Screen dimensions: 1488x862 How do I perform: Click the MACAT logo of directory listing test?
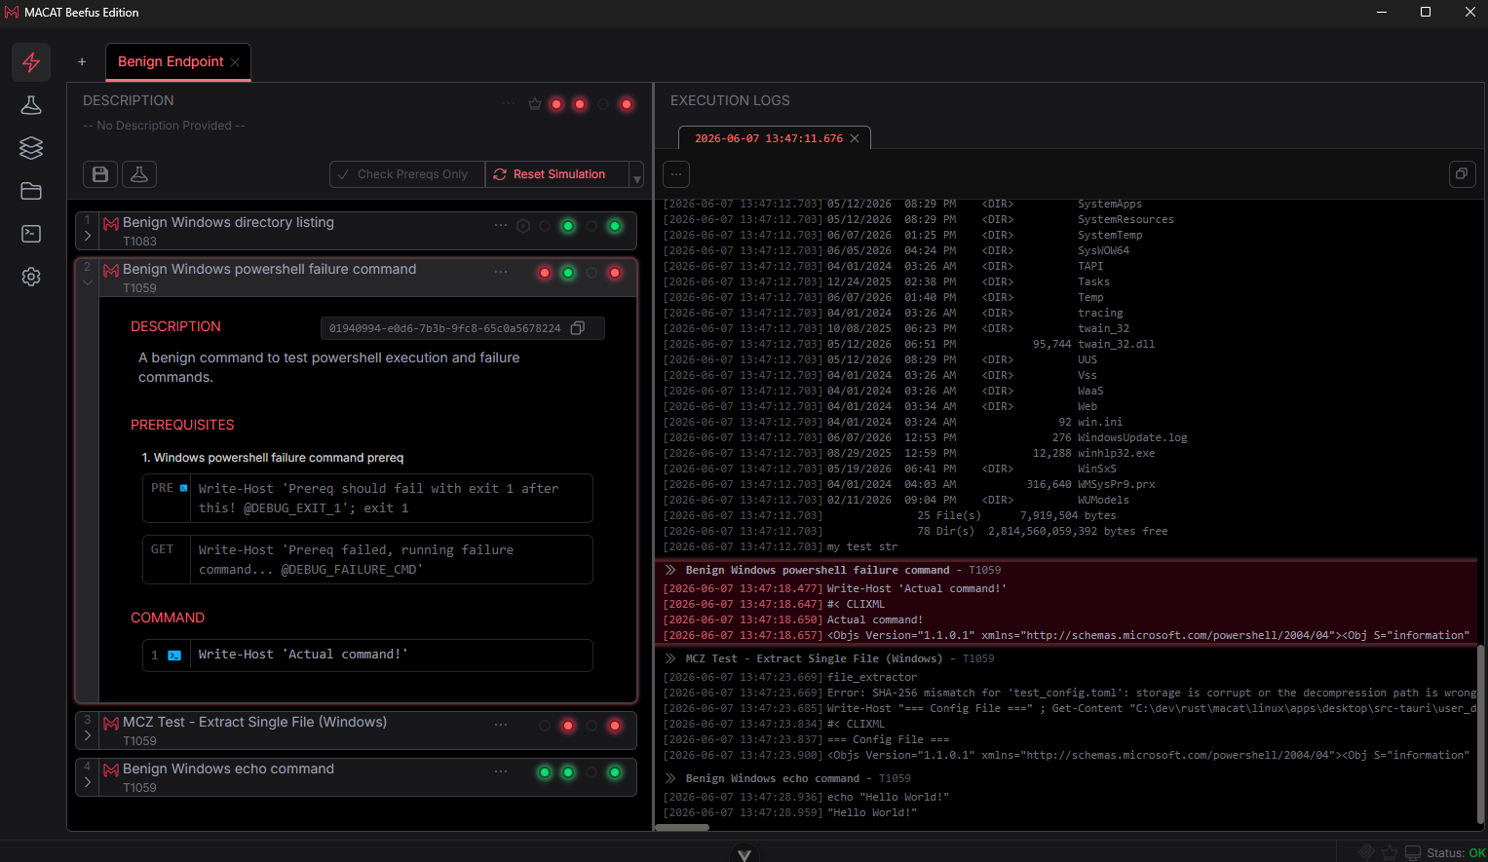tap(111, 223)
